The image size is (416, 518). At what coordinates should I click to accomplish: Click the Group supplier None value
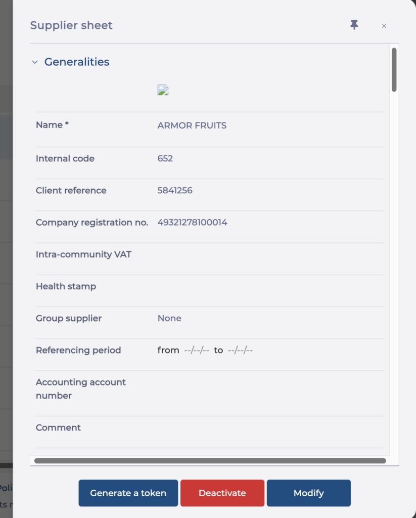pos(169,318)
